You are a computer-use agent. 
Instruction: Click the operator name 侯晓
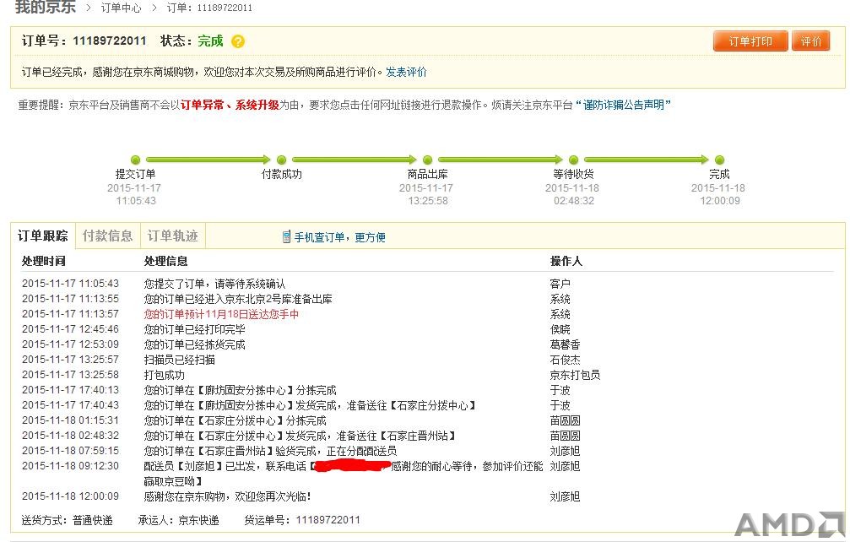click(560, 329)
